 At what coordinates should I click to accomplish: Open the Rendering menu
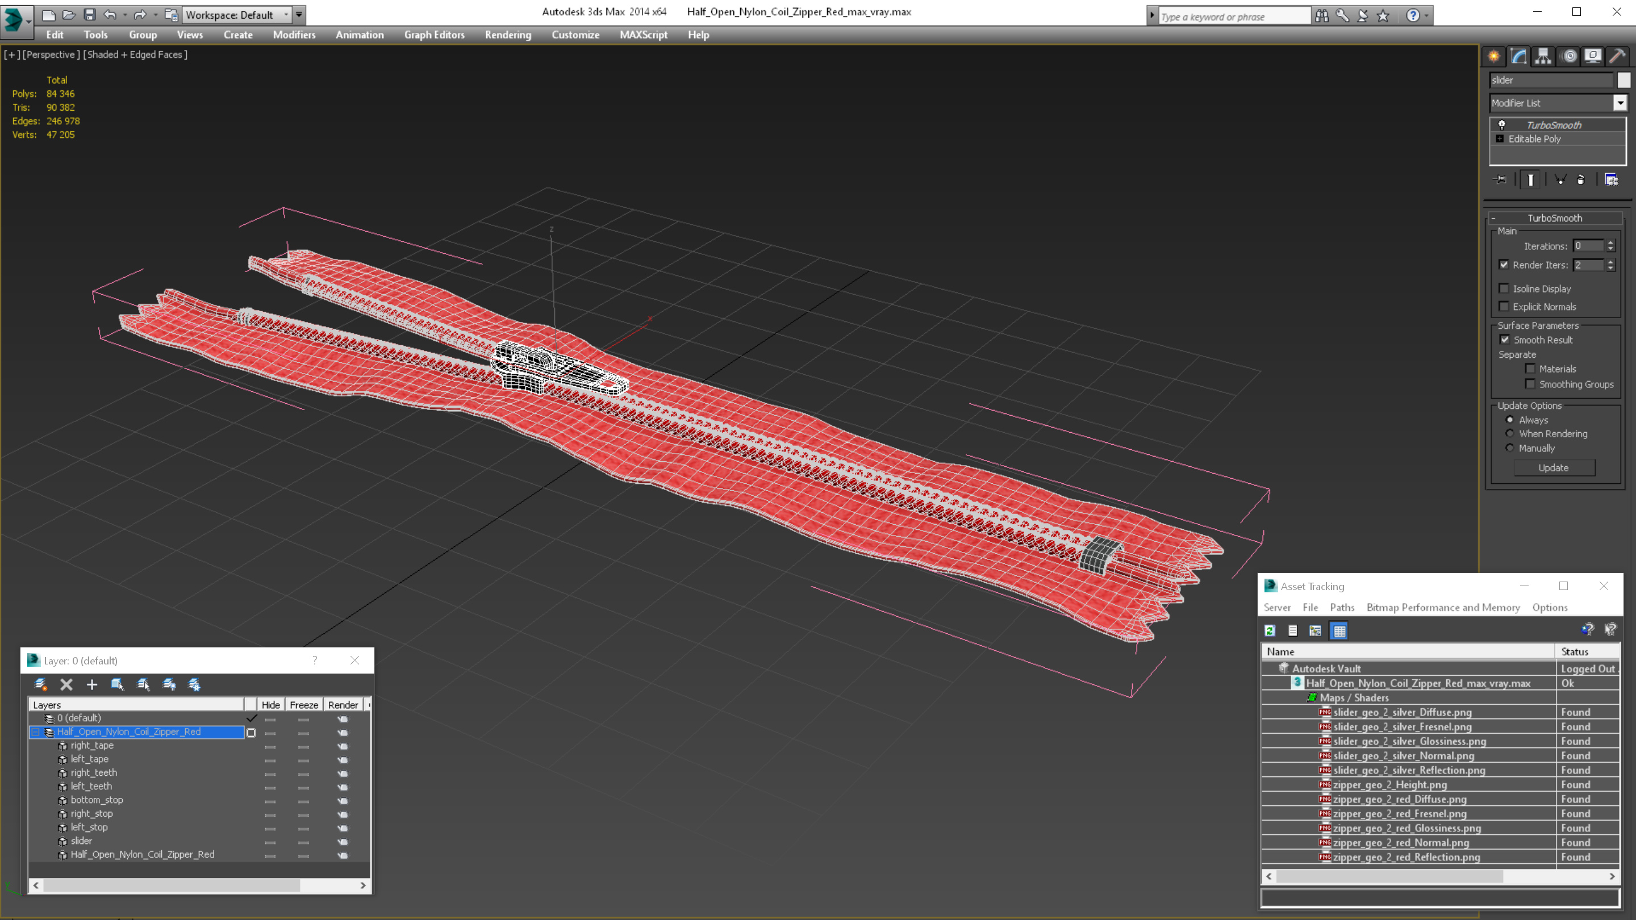(508, 34)
